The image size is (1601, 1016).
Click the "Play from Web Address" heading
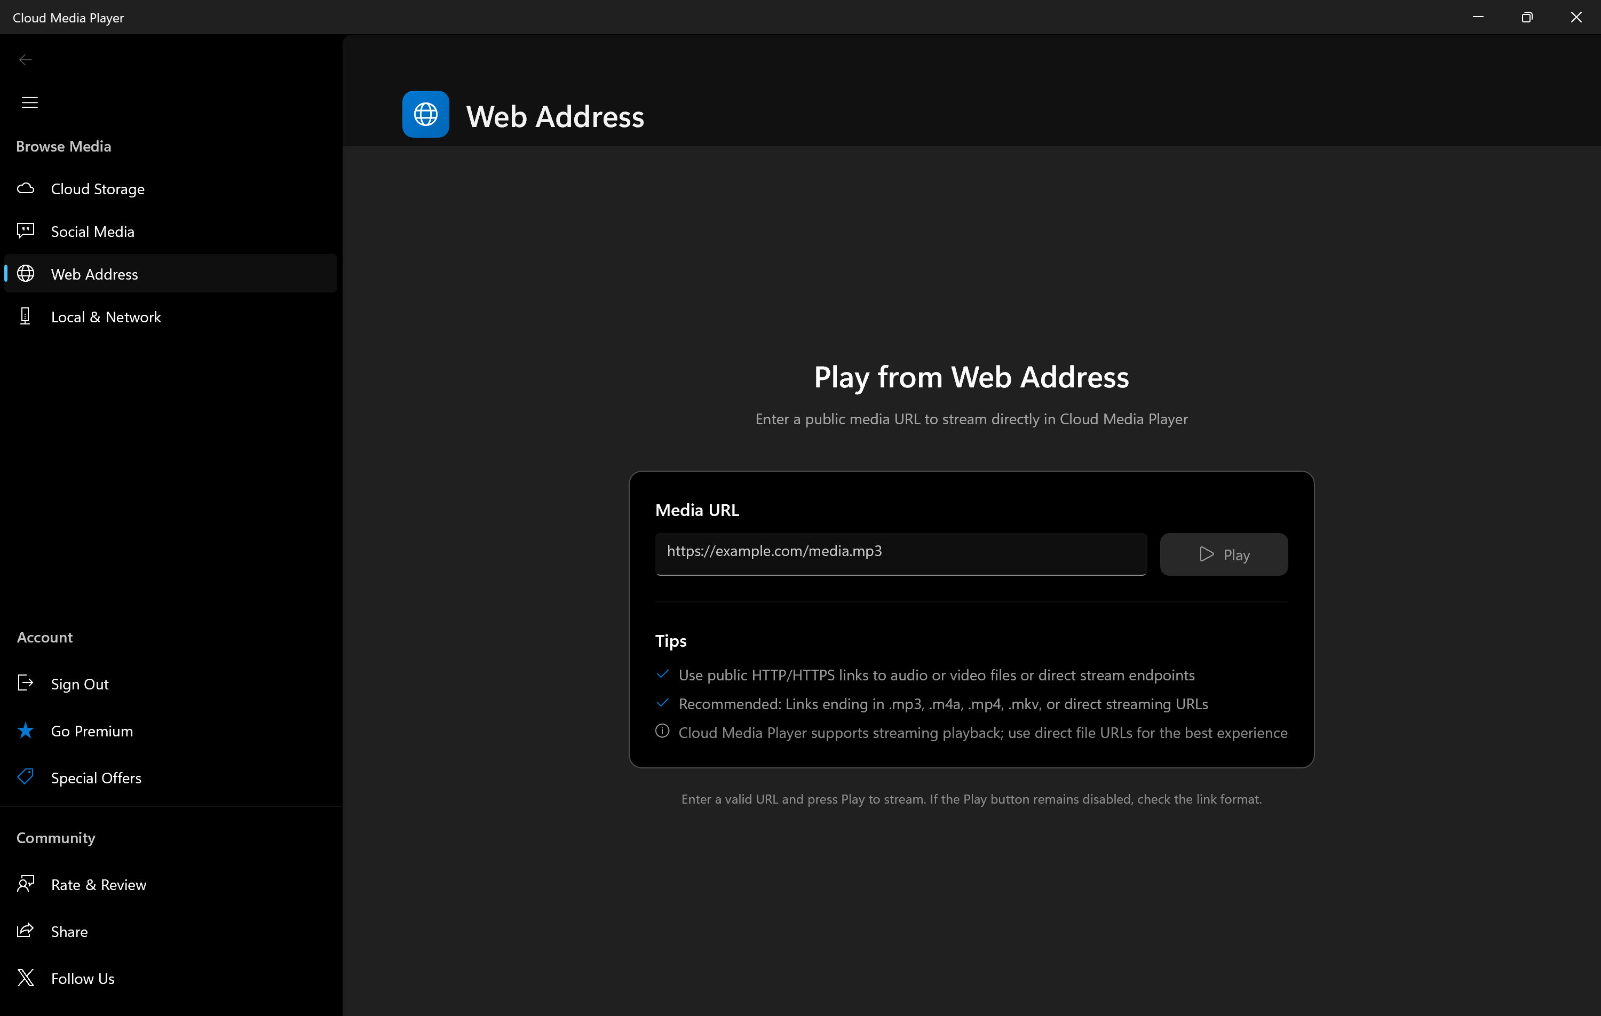(x=971, y=377)
